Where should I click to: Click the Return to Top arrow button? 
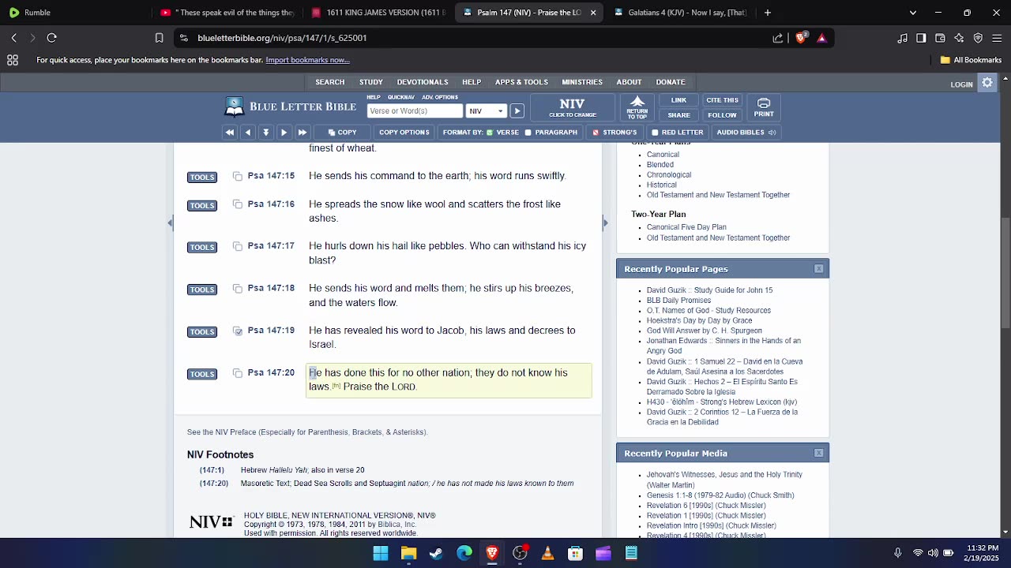tap(637, 107)
